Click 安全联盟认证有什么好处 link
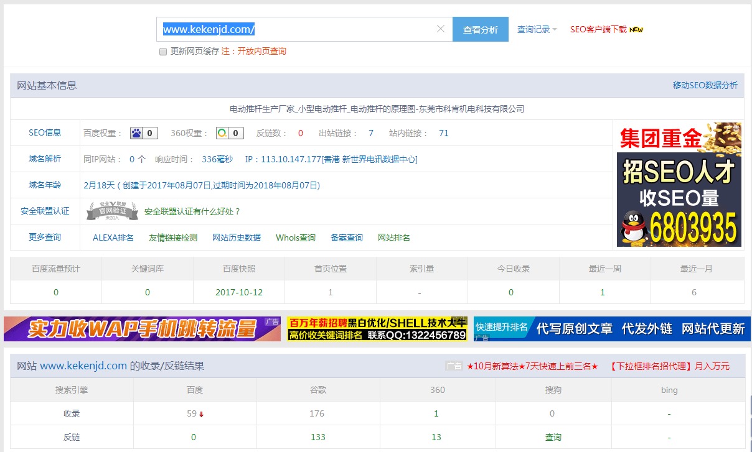 (192, 211)
